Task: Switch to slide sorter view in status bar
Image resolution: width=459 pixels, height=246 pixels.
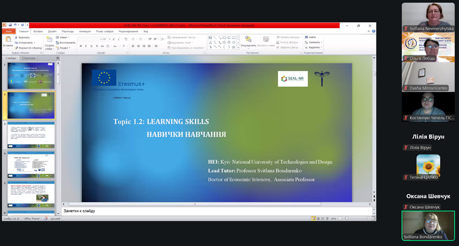Action: tap(318, 219)
